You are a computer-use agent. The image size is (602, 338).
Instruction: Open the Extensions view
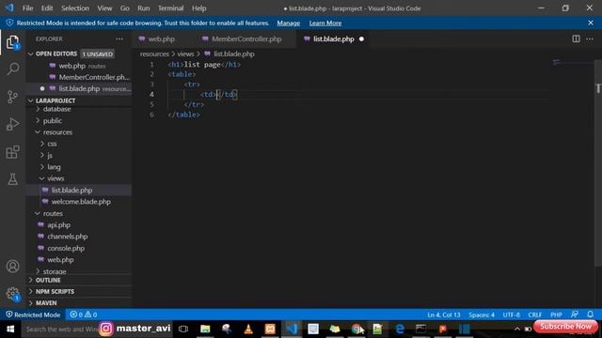(x=12, y=152)
